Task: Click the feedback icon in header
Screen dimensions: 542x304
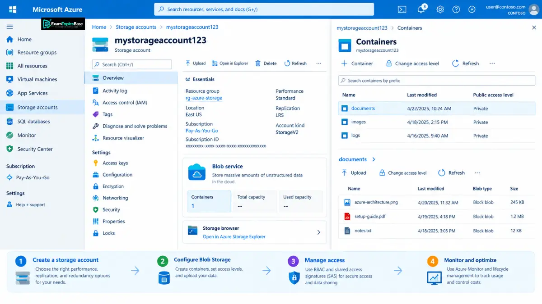Action: 472,9
